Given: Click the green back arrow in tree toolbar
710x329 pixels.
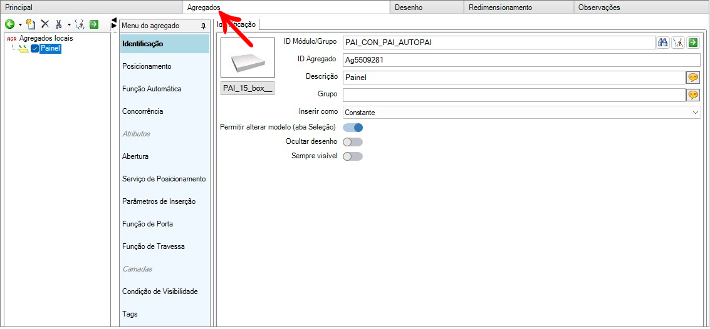Looking at the screenshot, I should coord(9,24).
